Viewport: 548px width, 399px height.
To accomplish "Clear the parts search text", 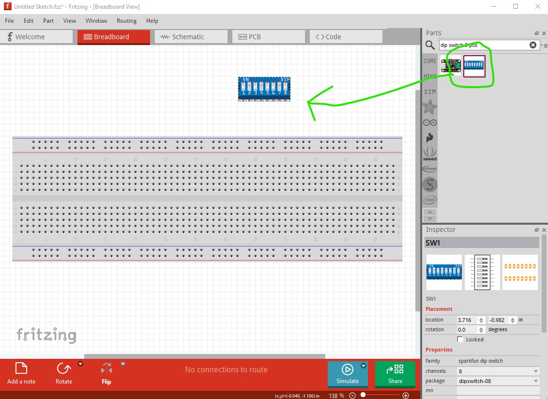I will 533,45.
